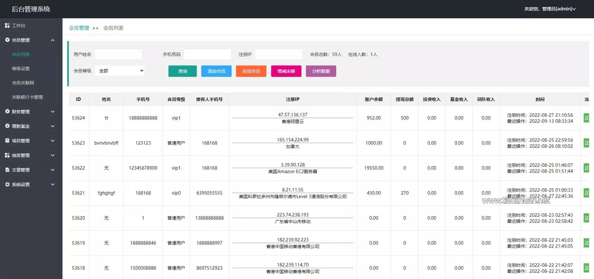Click the 财务管理 sidebar icon
Viewport: 594px width, 279px height.
click(x=7, y=112)
